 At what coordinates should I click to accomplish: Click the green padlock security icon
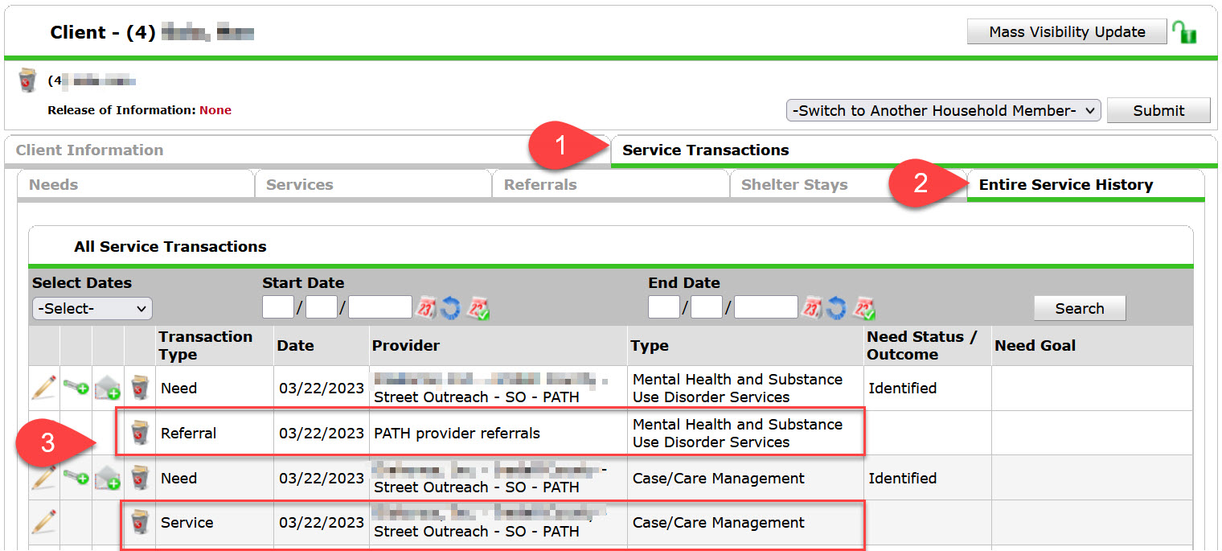(x=1183, y=32)
